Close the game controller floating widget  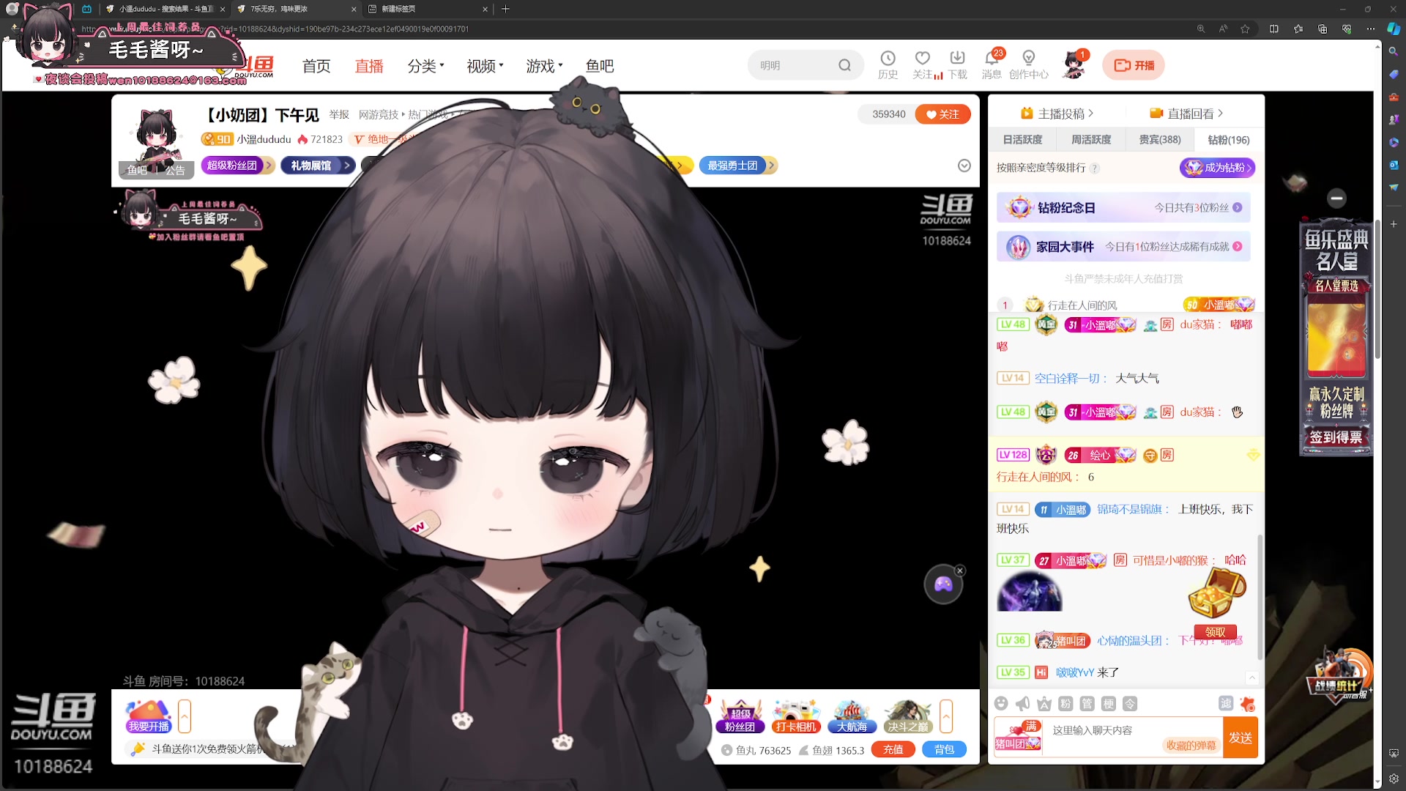click(x=960, y=571)
